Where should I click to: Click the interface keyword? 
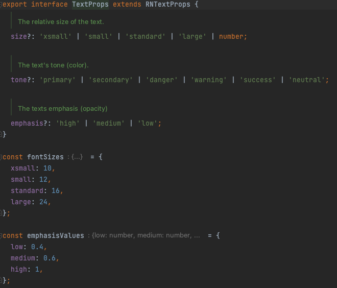(x=50, y=4)
